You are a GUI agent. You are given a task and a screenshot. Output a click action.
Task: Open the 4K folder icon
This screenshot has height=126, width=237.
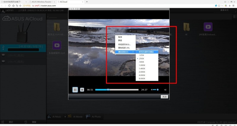(x=186, y=27)
